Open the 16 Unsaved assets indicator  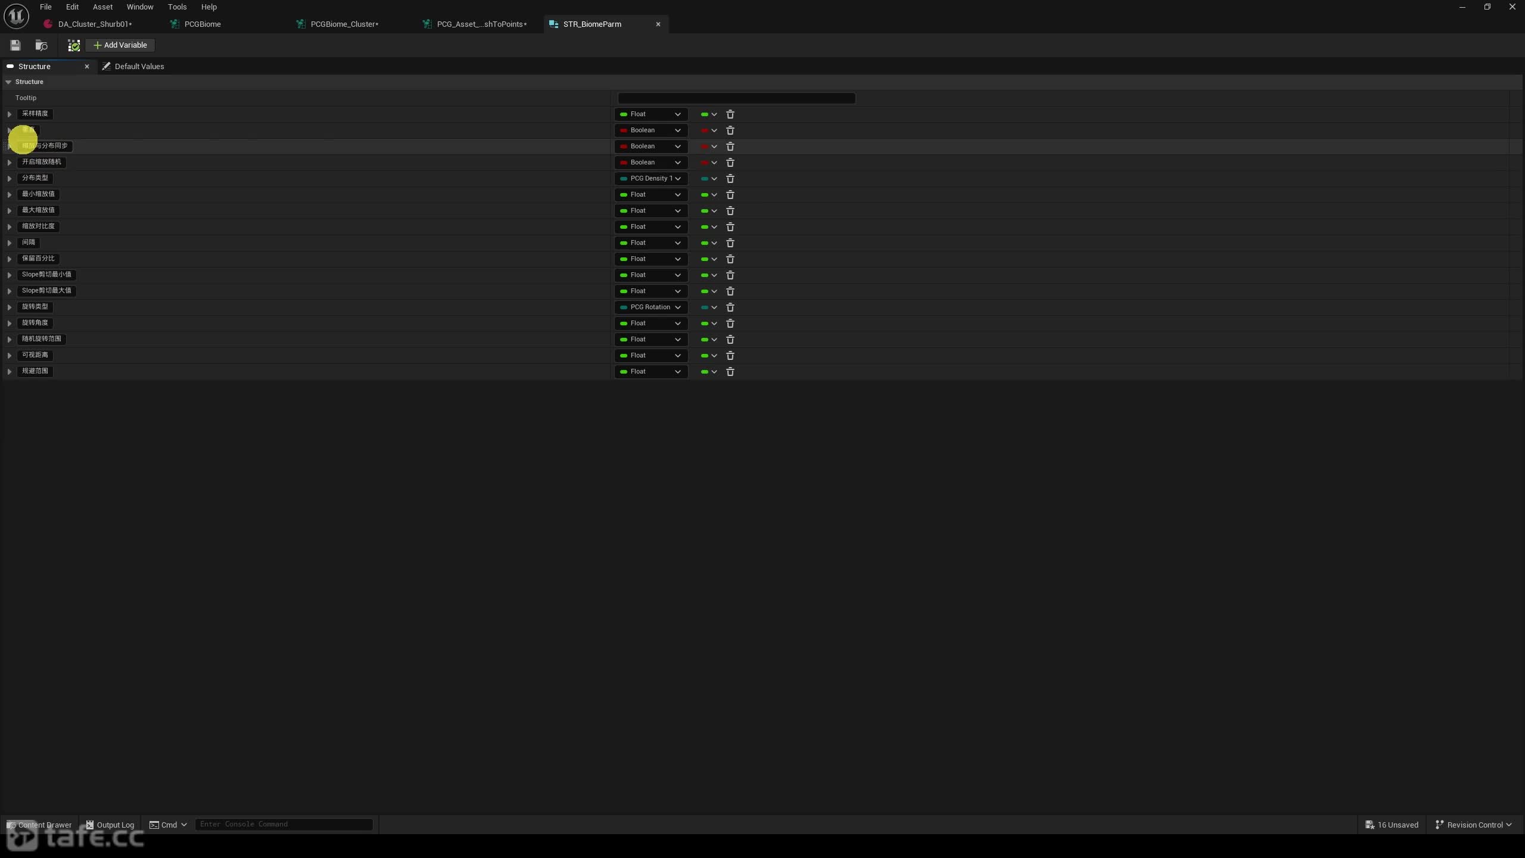tap(1392, 825)
